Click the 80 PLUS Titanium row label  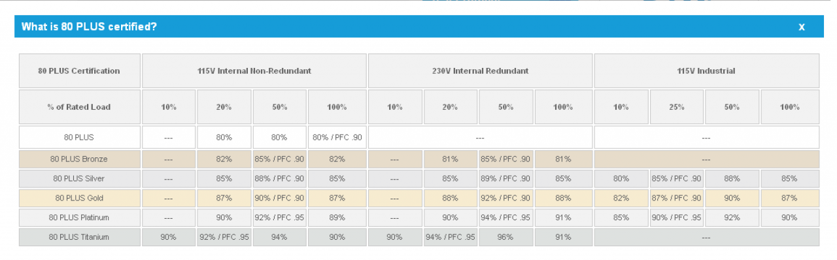[x=79, y=237]
